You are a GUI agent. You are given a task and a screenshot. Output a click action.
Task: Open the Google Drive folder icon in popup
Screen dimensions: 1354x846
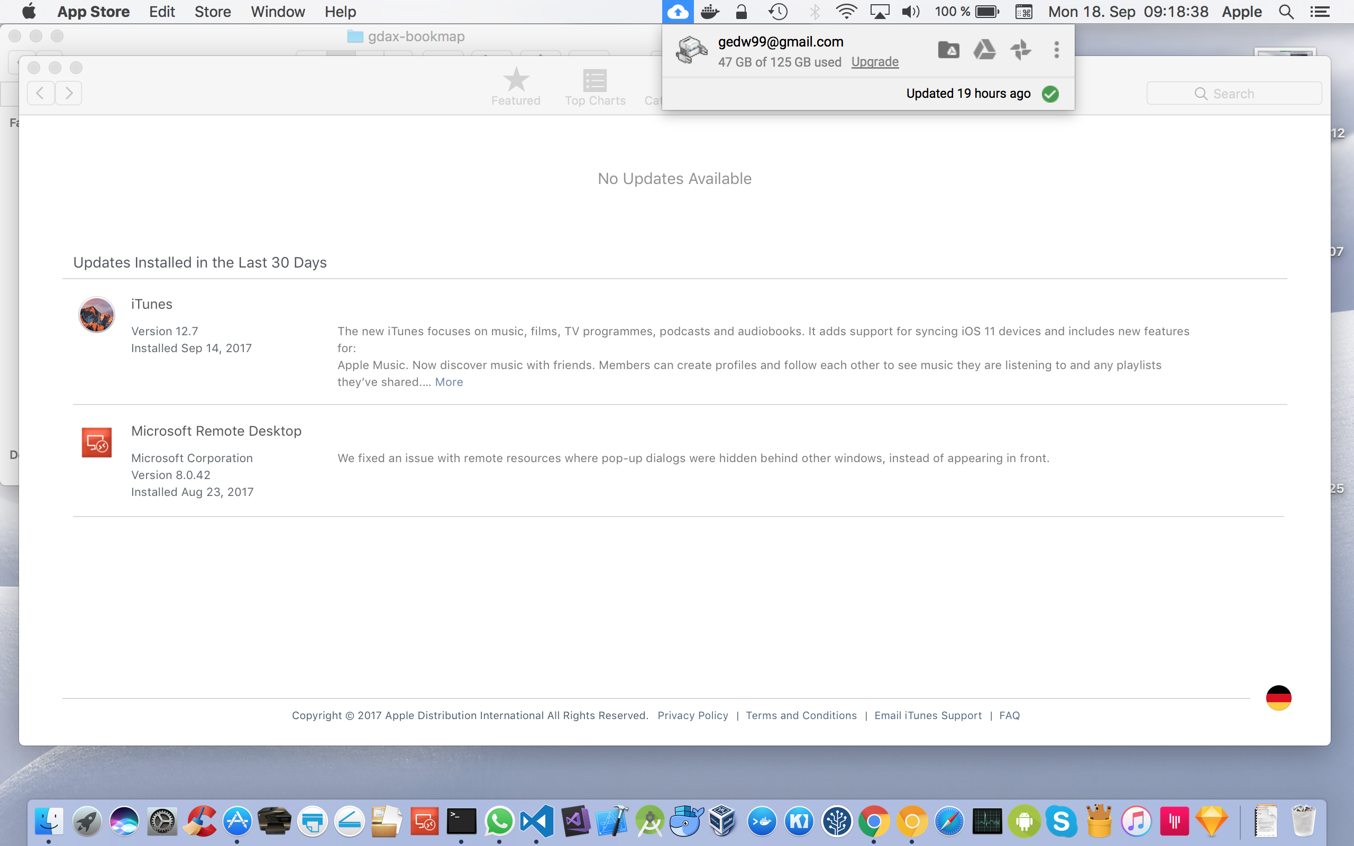pos(948,50)
